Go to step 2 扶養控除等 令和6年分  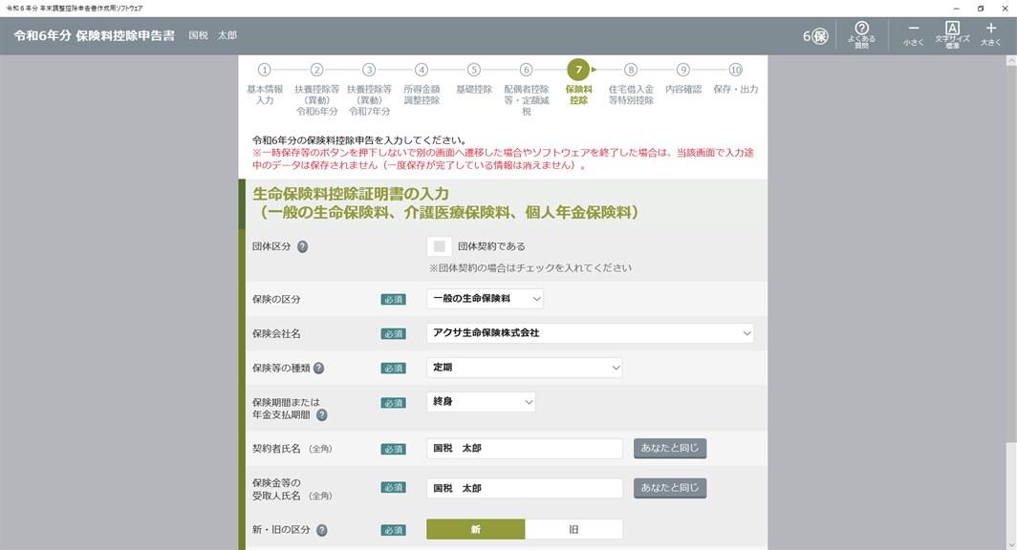click(316, 90)
